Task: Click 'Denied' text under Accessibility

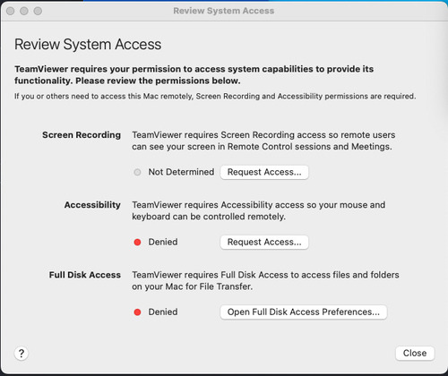Action: [163, 242]
